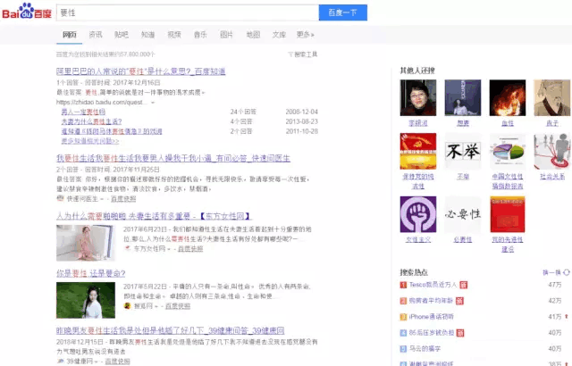Switch to the 图片 tab
The height and width of the screenshot is (366, 572).
click(x=226, y=35)
